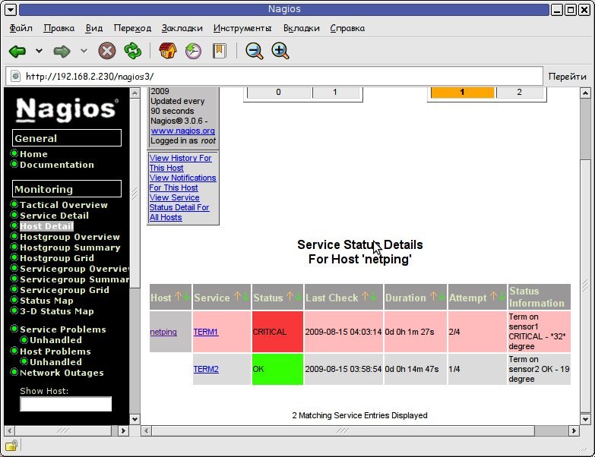
Task: Click the Перейти button
Action: click(568, 77)
